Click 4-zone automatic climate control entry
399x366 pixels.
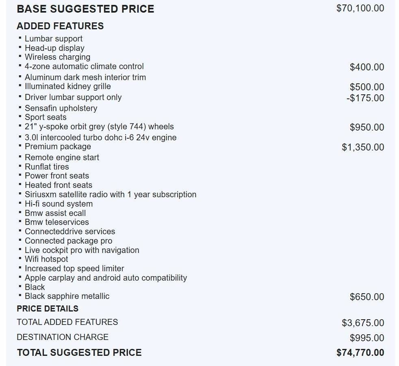(x=84, y=66)
